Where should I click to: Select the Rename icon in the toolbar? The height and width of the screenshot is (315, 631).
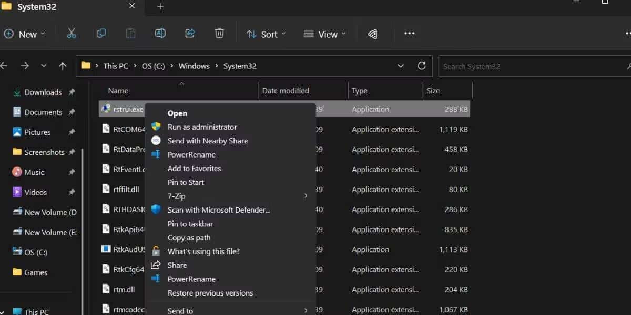[160, 34]
